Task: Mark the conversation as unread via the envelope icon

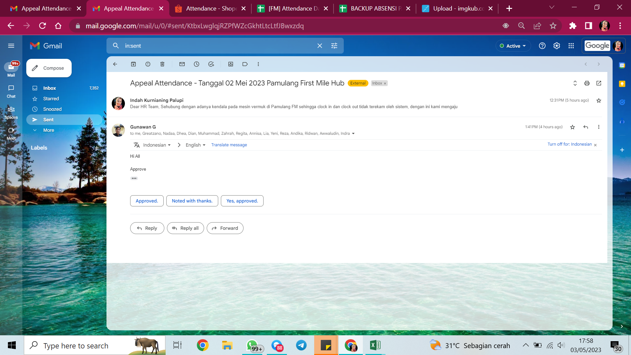Action: (182, 64)
